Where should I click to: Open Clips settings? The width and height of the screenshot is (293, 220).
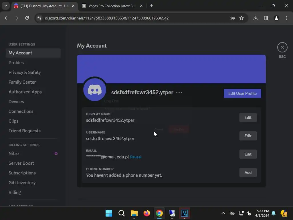click(33, 121)
